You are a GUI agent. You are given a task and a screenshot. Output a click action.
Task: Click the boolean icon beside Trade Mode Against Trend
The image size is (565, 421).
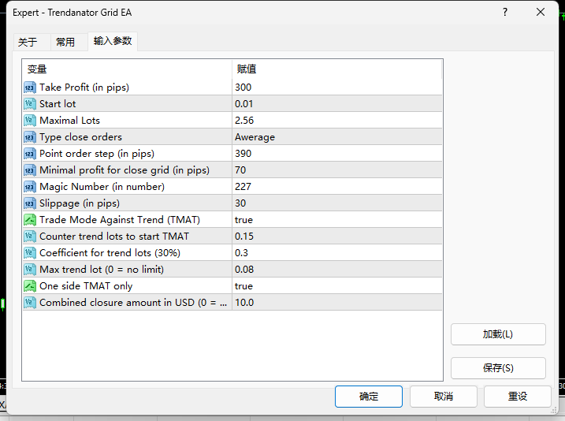click(30, 220)
